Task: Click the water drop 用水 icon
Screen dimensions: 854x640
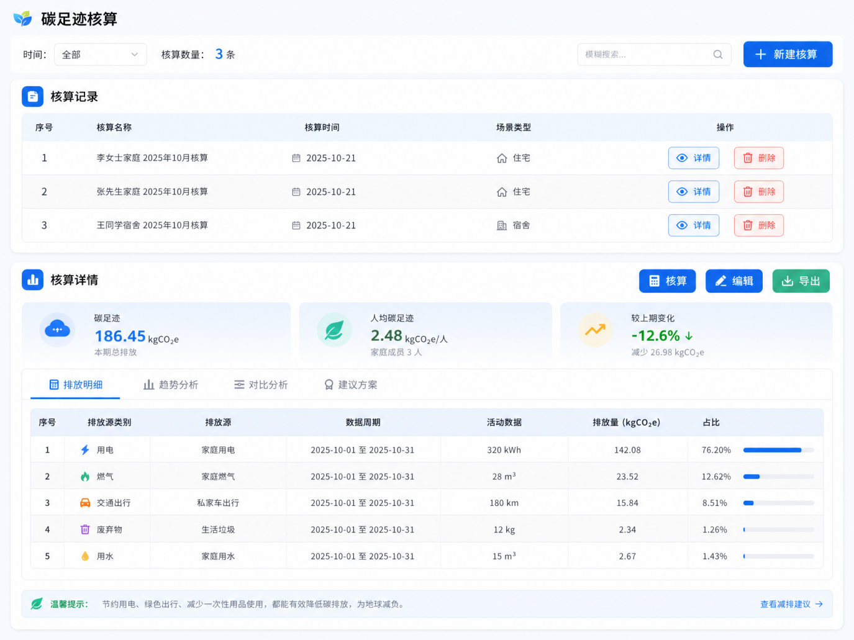Action: point(85,556)
